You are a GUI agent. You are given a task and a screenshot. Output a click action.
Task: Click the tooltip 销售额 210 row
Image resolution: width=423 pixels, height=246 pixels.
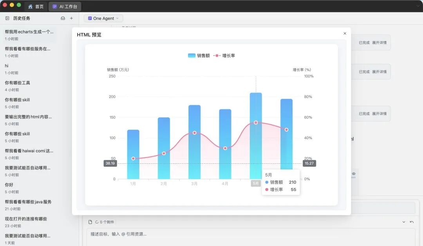pyautogui.click(x=280, y=182)
